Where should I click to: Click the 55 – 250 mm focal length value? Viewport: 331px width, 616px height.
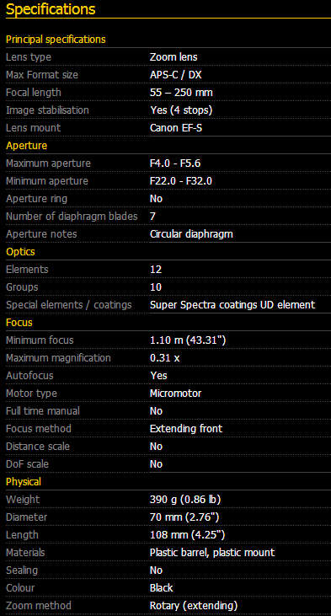point(181,93)
